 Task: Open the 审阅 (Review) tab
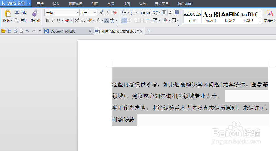coord(111,4)
